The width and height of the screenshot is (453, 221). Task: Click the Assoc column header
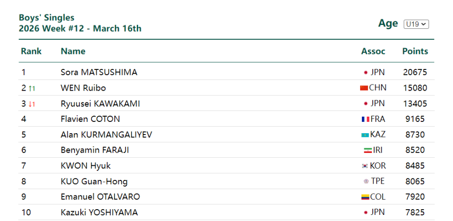point(373,51)
